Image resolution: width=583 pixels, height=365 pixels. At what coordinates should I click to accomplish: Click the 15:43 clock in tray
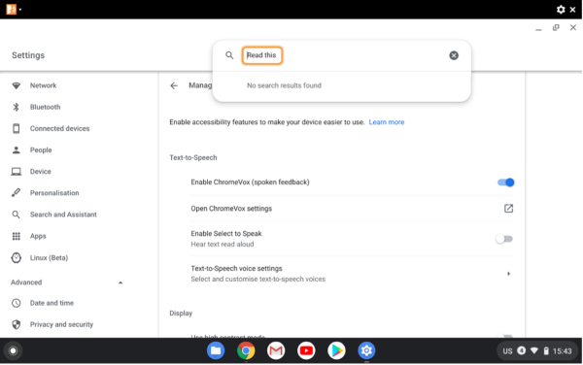[x=563, y=351]
